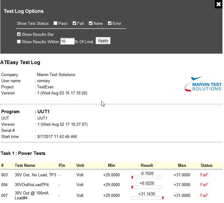Select test name '30VOutNoLoadTP4'

pos(32,185)
